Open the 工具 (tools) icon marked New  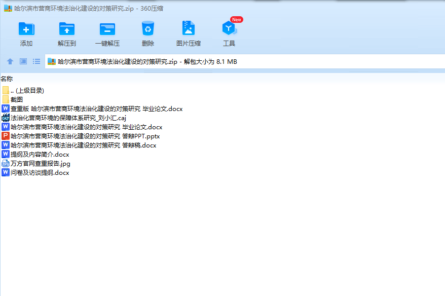tap(229, 28)
